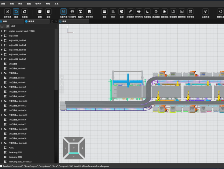Viewport: 224px width, 169px height.
Task: Open the 低代码 menu
Action: coord(38,4)
